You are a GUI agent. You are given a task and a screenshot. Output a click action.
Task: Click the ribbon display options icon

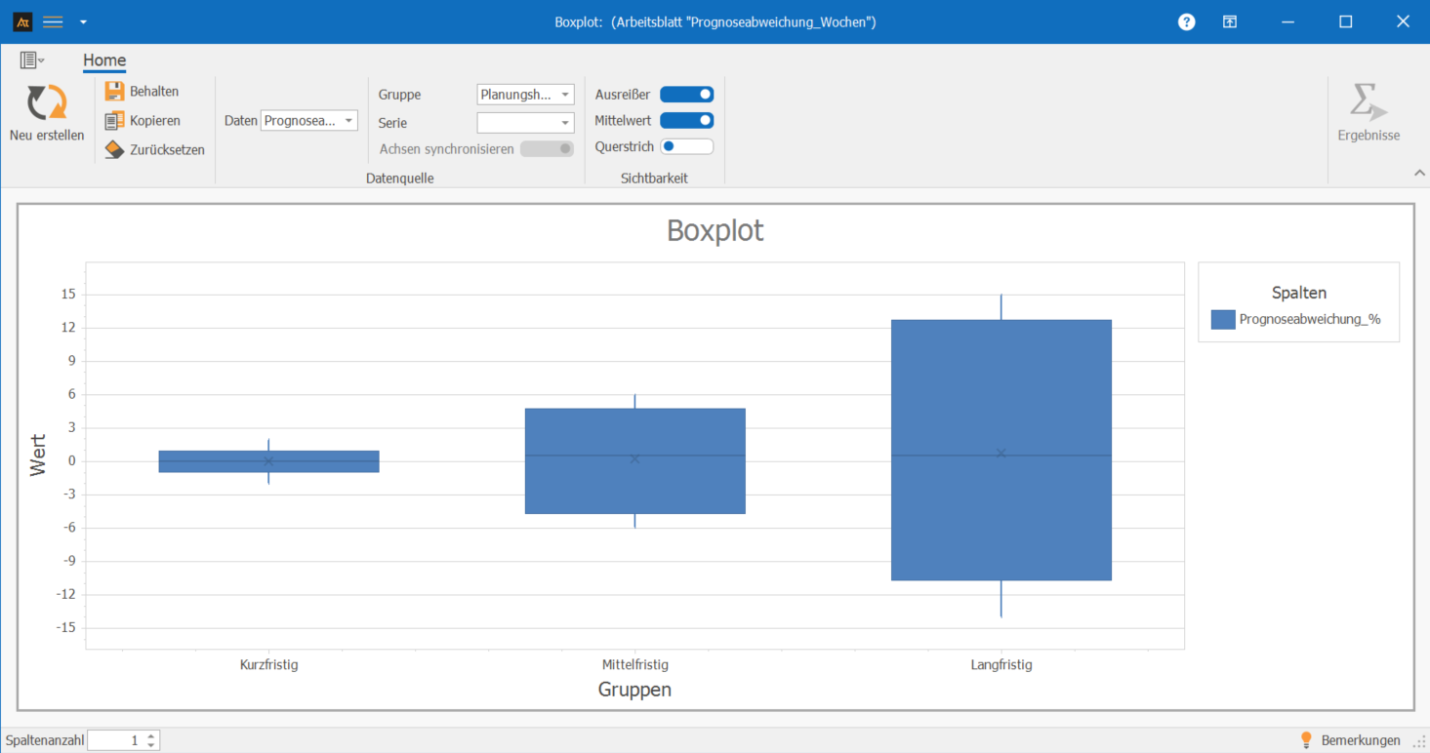(1230, 21)
